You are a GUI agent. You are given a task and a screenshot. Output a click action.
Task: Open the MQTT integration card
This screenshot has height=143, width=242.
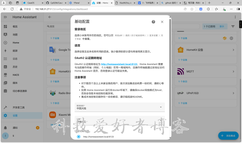(x=206, y=71)
